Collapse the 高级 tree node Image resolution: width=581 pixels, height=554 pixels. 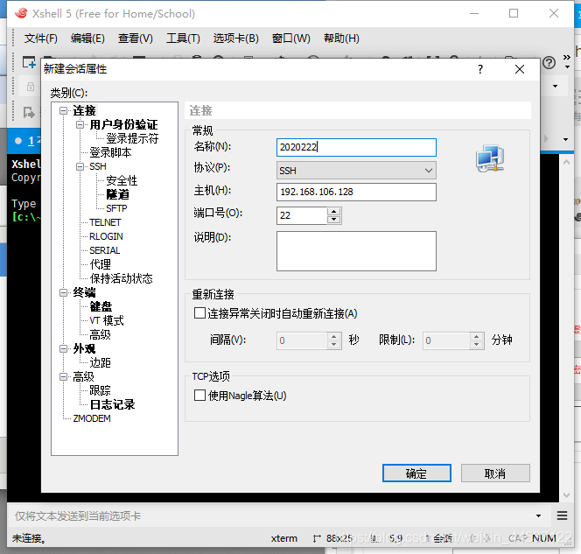click(x=64, y=376)
